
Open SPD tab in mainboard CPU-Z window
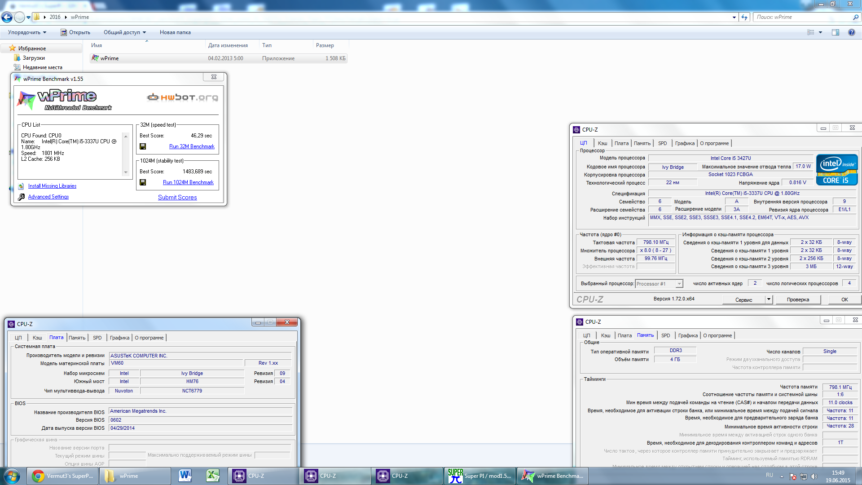(x=97, y=338)
